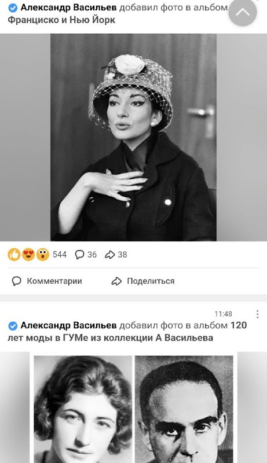Open Александр Васильев name in second post

coord(68,325)
